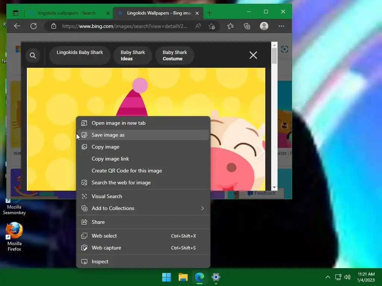The height and width of the screenshot is (286, 382).
Task: Click the image viewer scrollbar thumb
Action: 274,56
